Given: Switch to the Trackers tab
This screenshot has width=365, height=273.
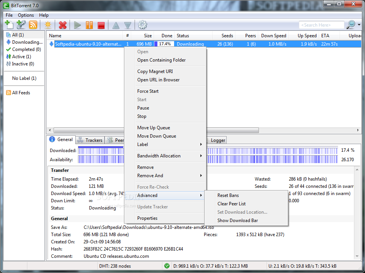Looking at the screenshot, I should pos(90,140).
